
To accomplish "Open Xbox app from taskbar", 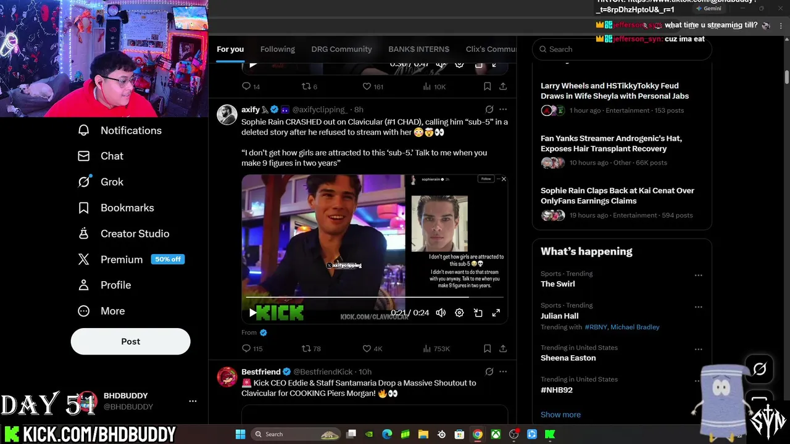I will click(496, 434).
